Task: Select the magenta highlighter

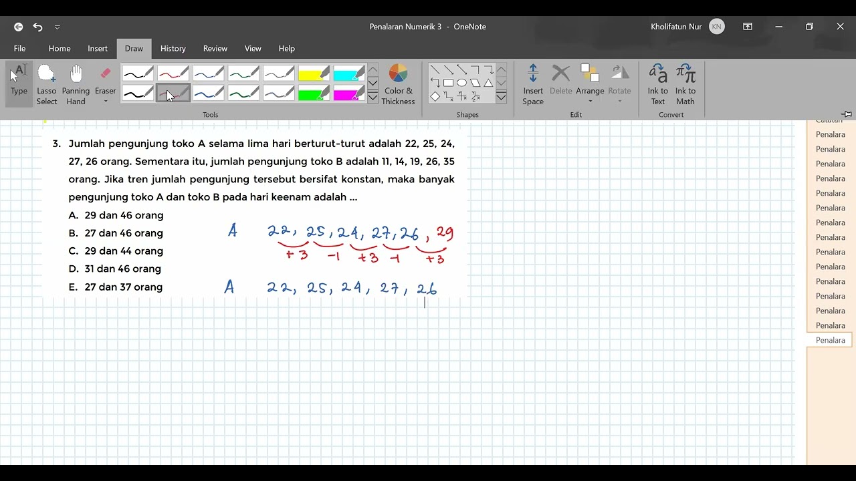Action: pos(349,94)
